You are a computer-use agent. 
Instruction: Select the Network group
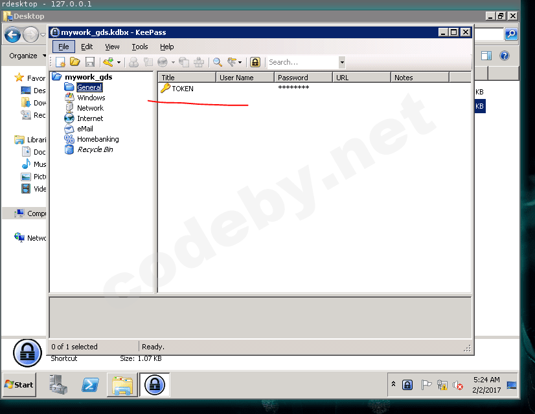click(90, 108)
